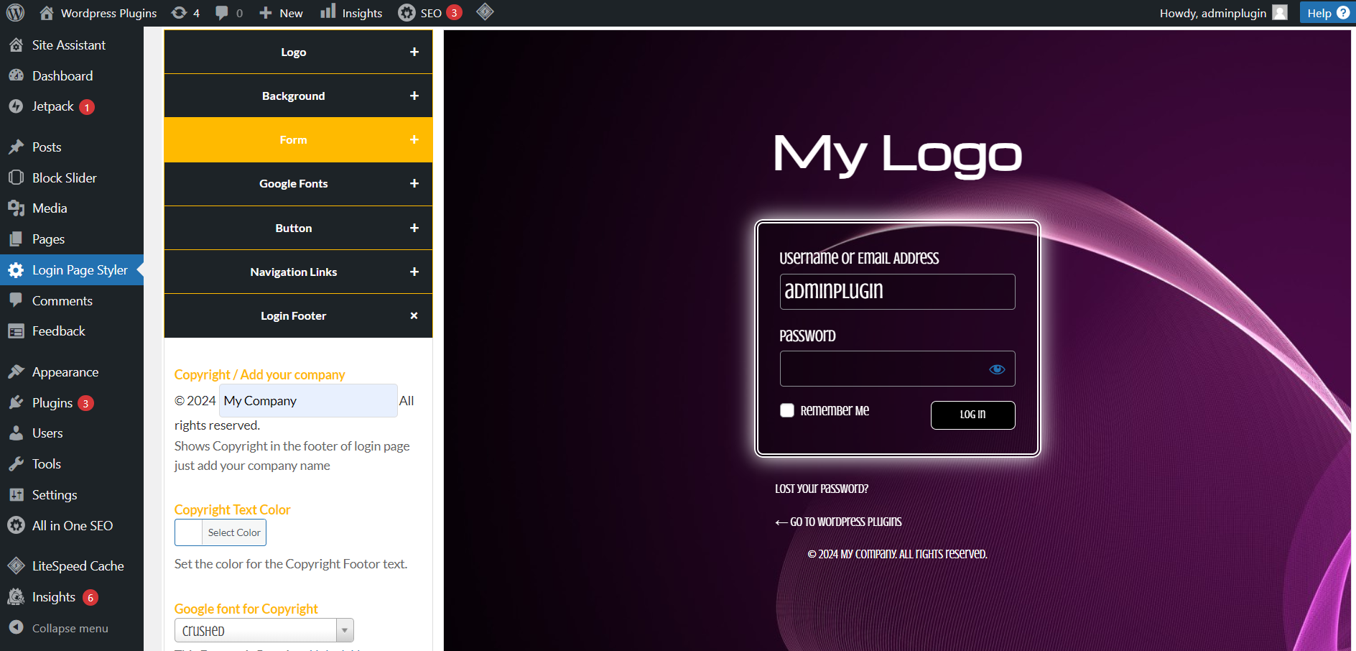
Task: Click the Select Color button
Action: (234, 532)
